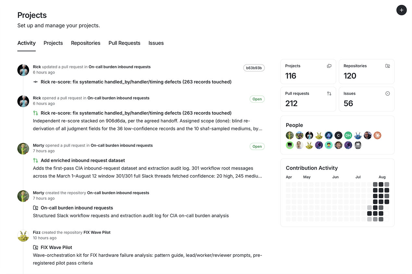The width and height of the screenshot is (412, 274).
Task: Click Open status badge on Morty's pull request
Action: click(257, 146)
